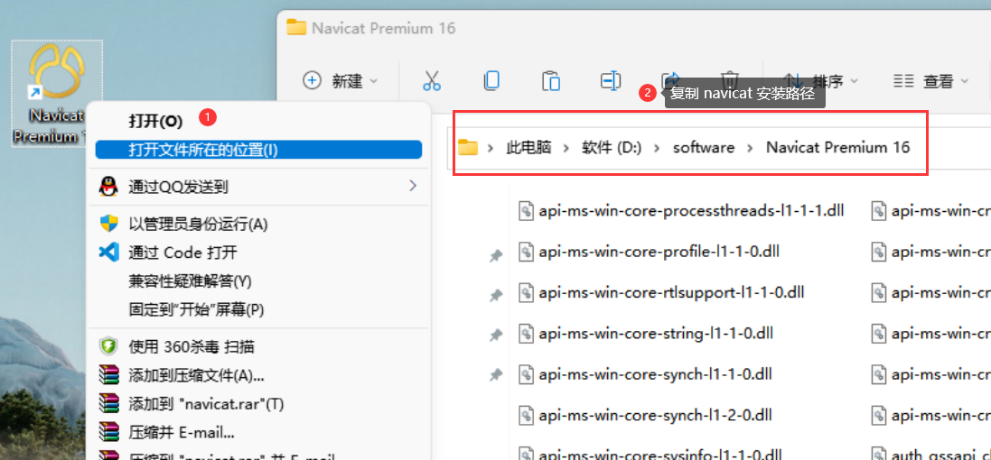Expand chevron after 软件 (D:) breadcrumb

pos(658,148)
